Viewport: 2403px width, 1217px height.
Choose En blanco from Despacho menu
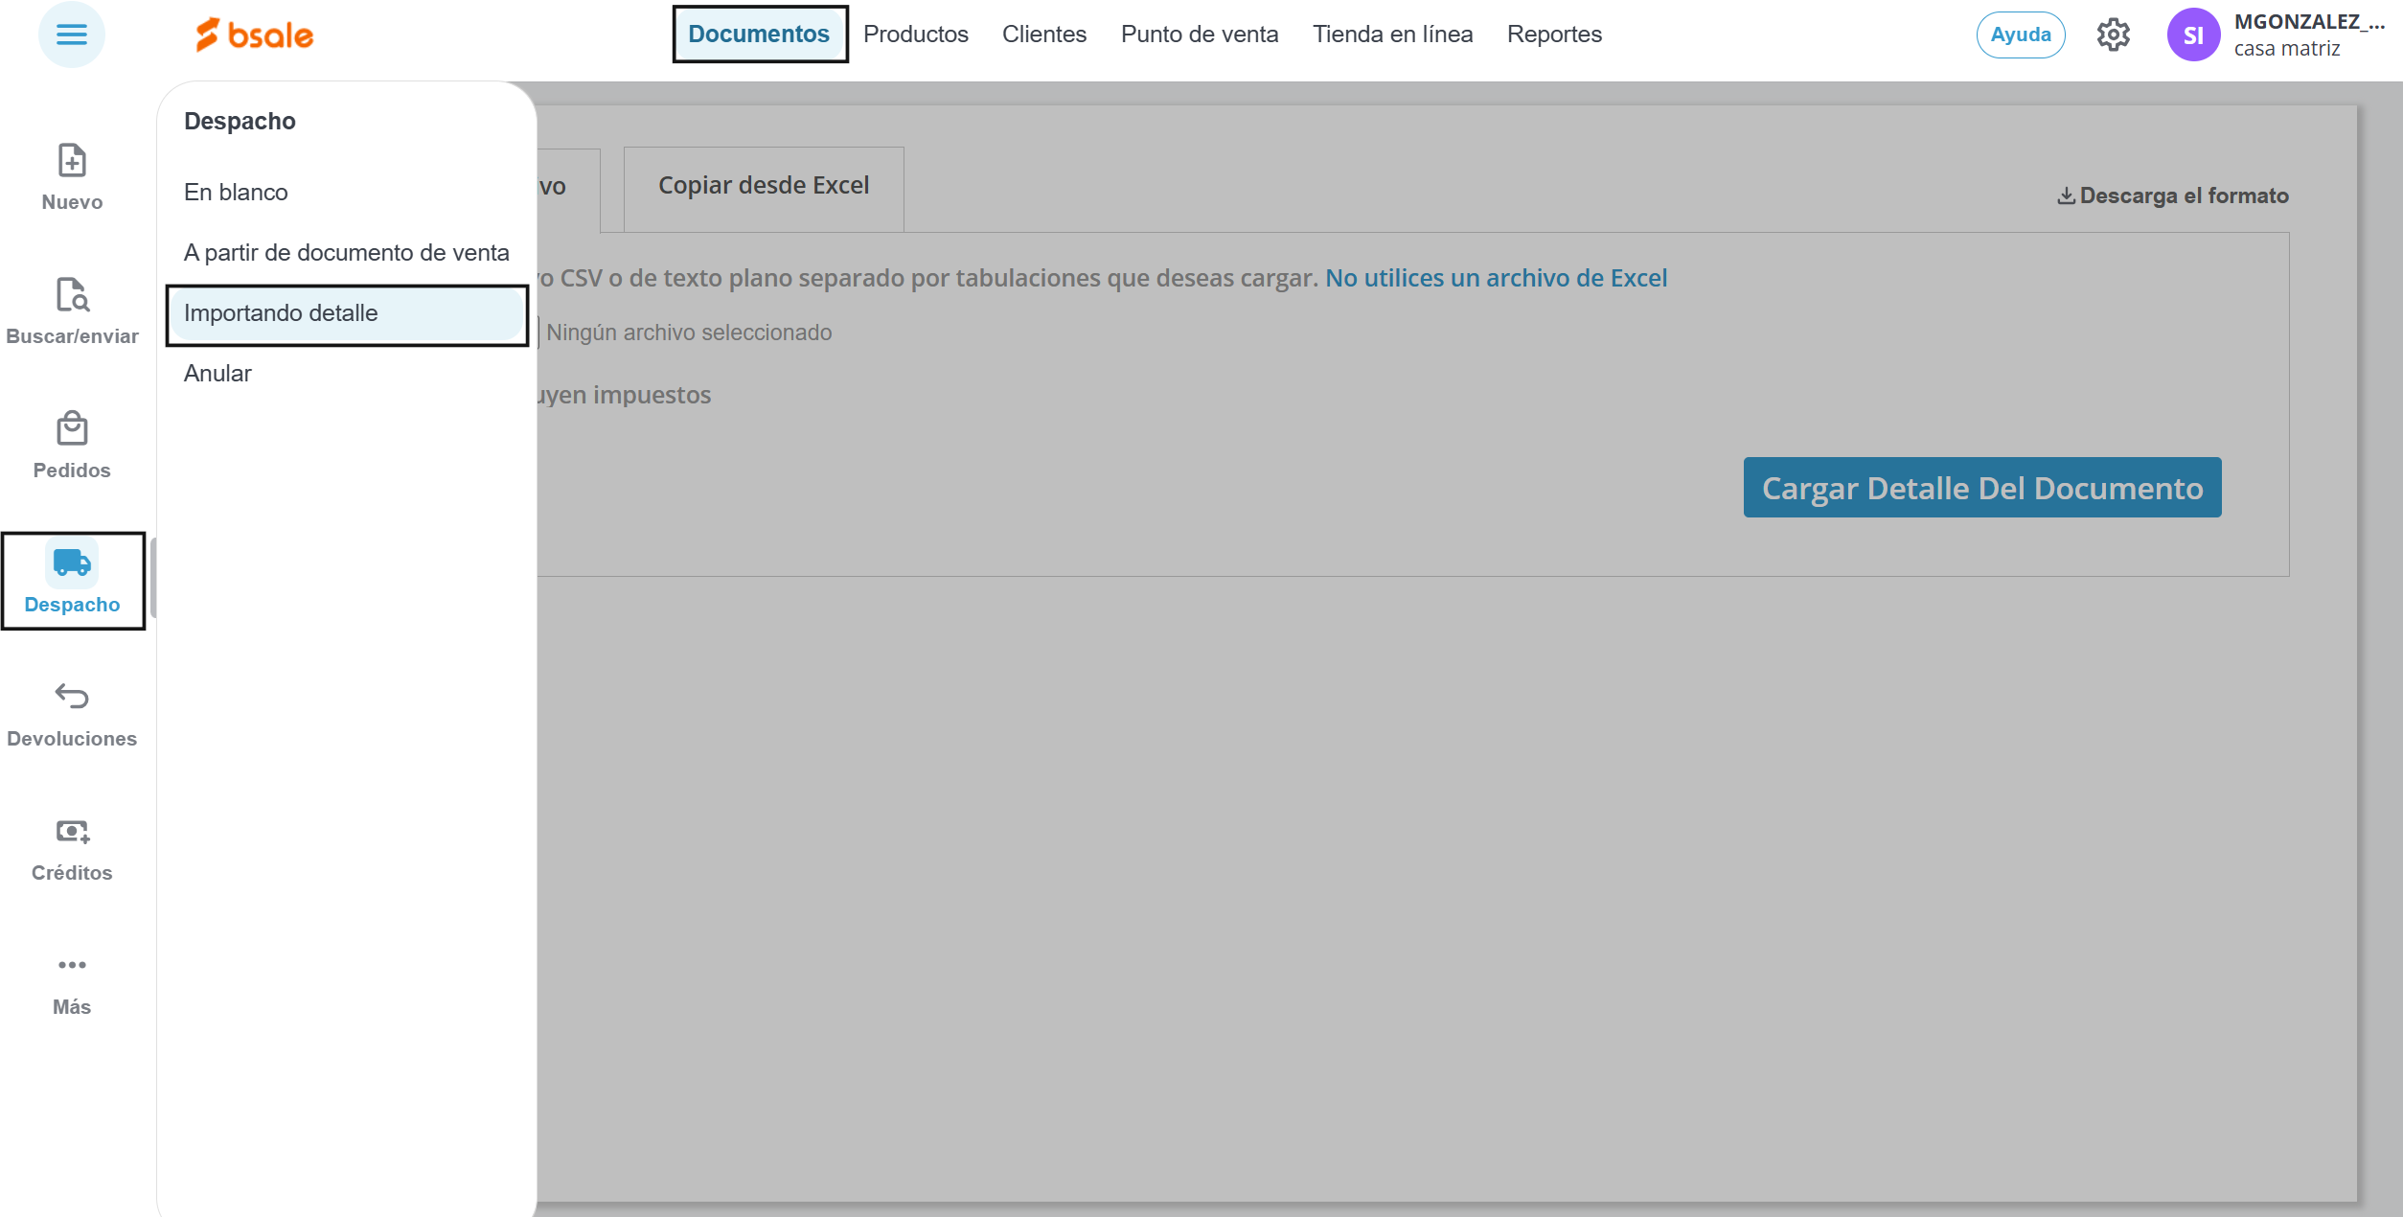click(x=236, y=193)
